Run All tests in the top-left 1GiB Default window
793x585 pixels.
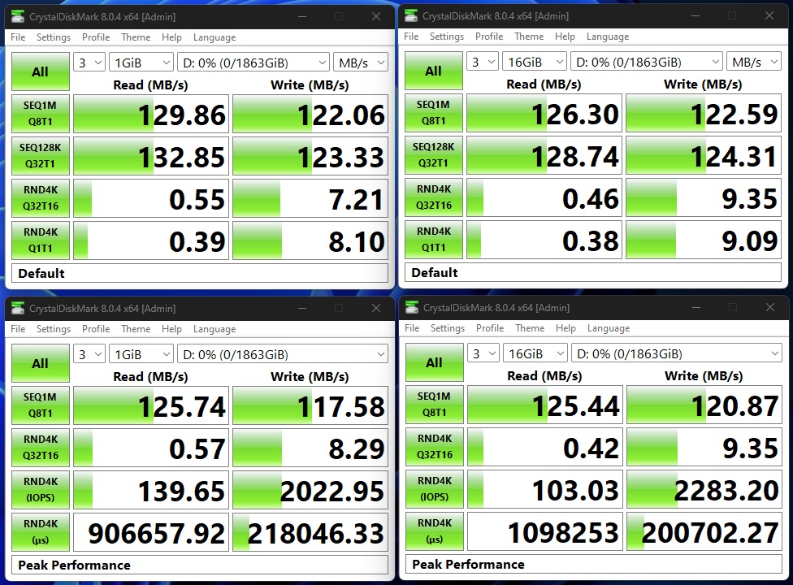(x=41, y=71)
